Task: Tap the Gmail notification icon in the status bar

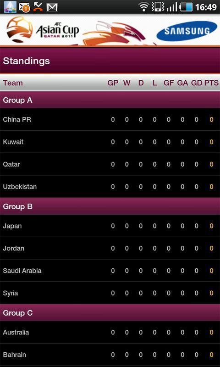Action: pyautogui.click(x=52, y=7)
